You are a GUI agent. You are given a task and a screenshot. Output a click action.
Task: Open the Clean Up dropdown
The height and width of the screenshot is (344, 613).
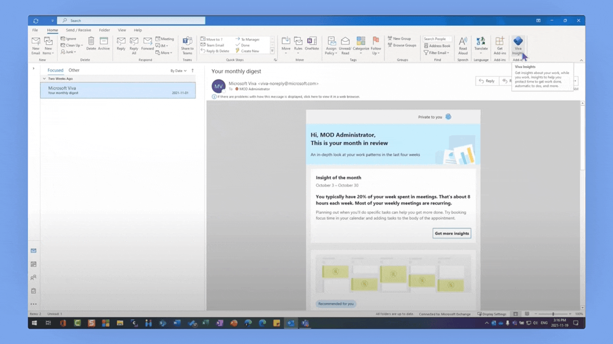(x=72, y=45)
